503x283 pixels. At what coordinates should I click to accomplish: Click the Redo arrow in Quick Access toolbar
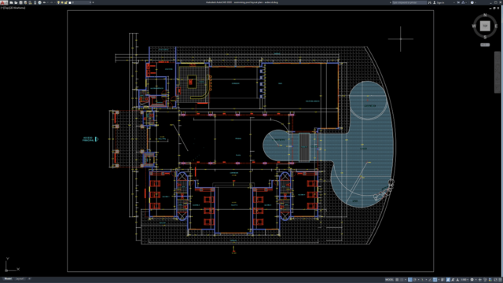tap(51, 2)
